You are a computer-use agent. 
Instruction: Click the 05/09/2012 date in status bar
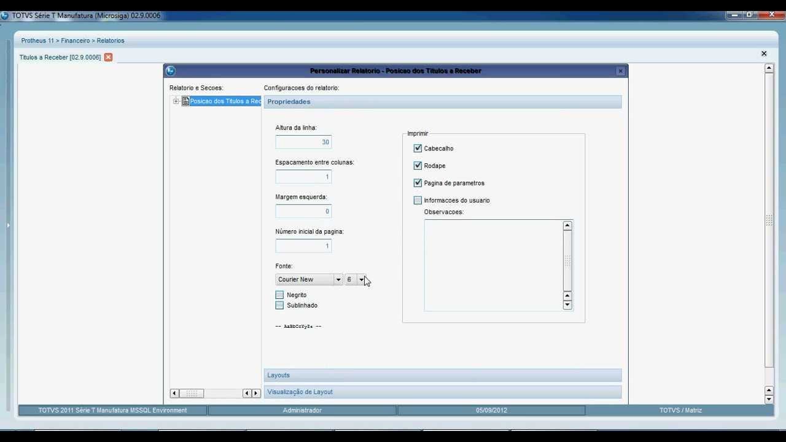click(491, 410)
